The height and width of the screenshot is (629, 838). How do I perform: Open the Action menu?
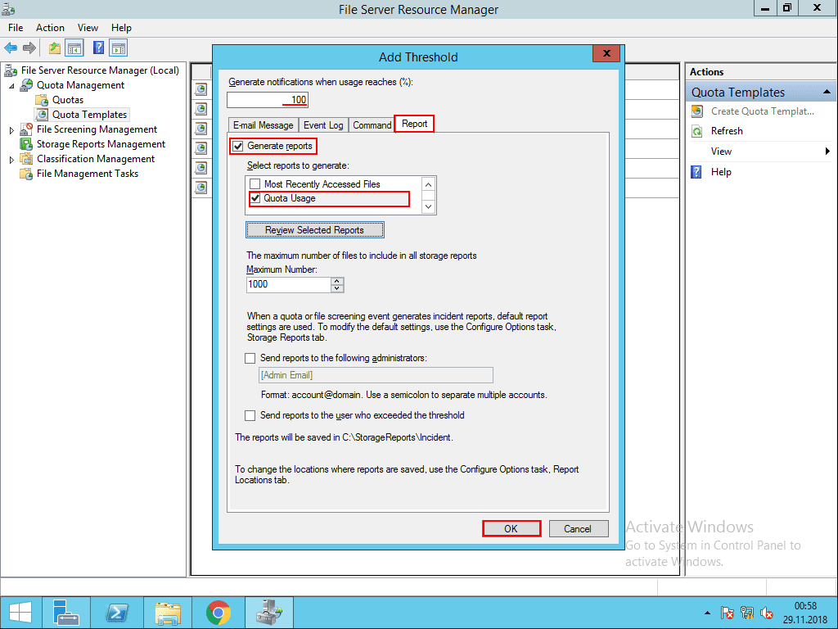(50, 27)
